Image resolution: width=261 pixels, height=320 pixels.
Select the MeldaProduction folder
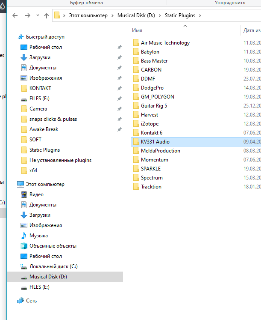click(x=161, y=151)
